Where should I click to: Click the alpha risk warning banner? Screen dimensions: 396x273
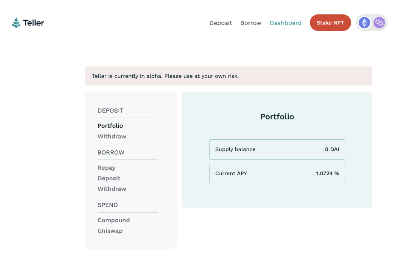(229, 76)
